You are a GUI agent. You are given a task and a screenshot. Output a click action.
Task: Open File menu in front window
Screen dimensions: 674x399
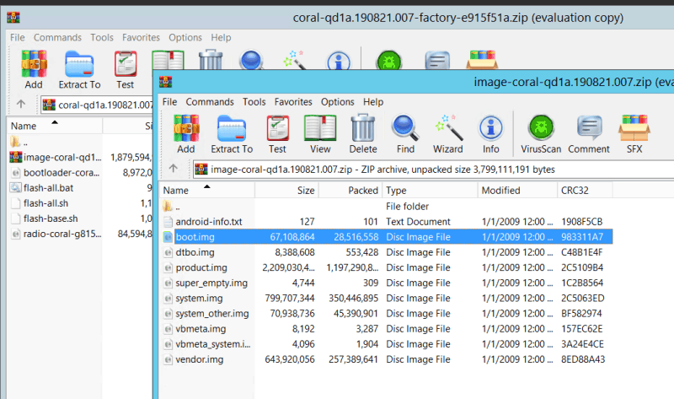169,102
